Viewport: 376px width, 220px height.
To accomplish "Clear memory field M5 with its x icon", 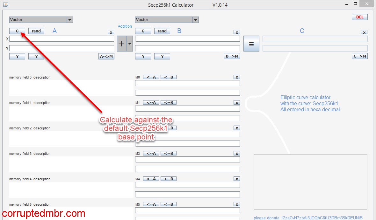I will [x=237, y=204].
